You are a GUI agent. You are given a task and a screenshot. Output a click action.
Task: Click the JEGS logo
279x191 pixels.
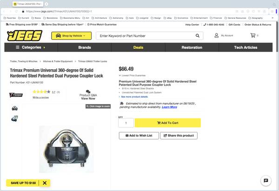point(25,36)
